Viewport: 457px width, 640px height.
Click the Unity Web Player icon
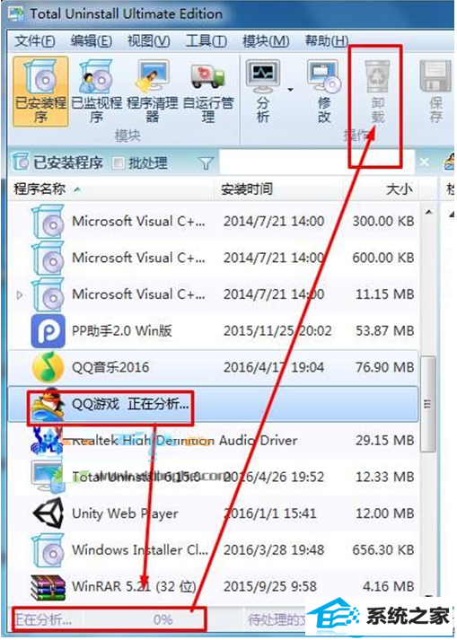pos(48,513)
